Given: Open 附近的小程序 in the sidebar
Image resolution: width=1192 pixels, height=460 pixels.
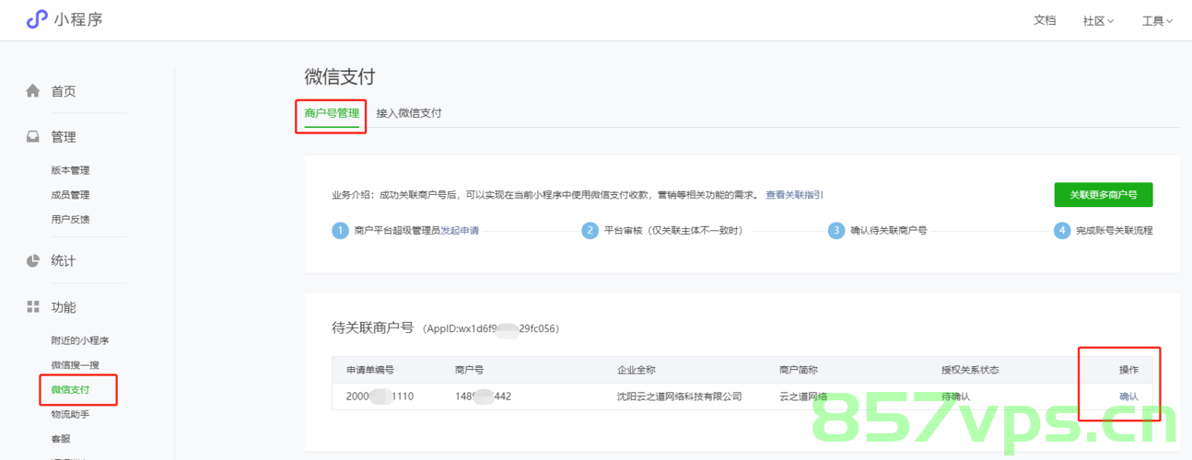Looking at the screenshot, I should click(x=80, y=340).
